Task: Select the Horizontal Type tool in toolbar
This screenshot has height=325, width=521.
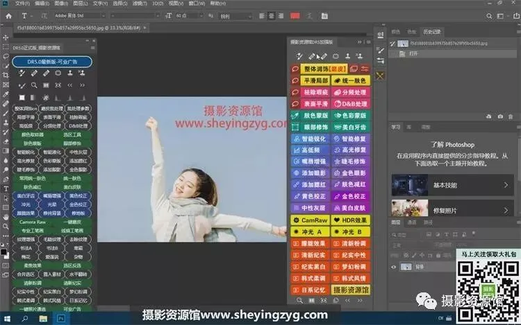Action: (x=6, y=188)
